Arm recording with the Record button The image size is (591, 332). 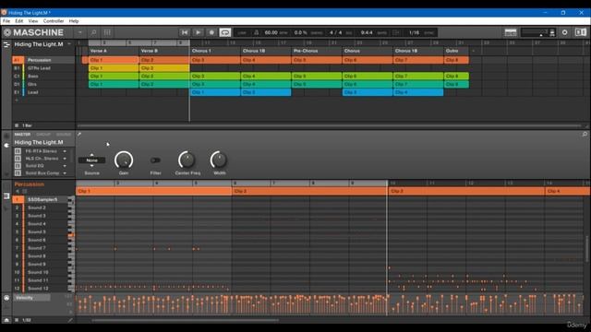(211, 33)
